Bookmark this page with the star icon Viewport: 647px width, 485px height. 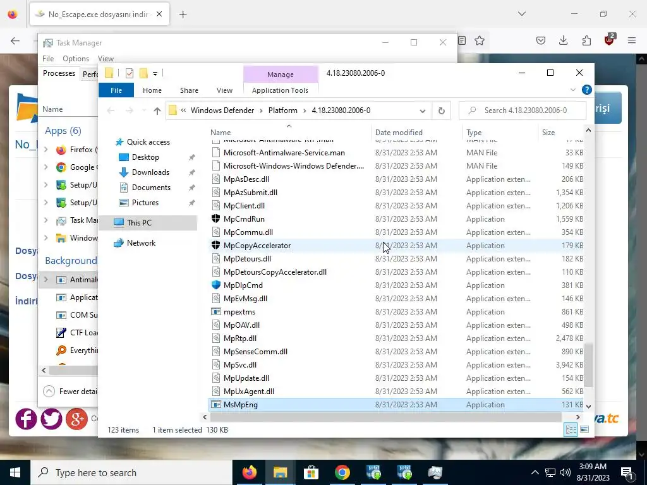click(479, 40)
